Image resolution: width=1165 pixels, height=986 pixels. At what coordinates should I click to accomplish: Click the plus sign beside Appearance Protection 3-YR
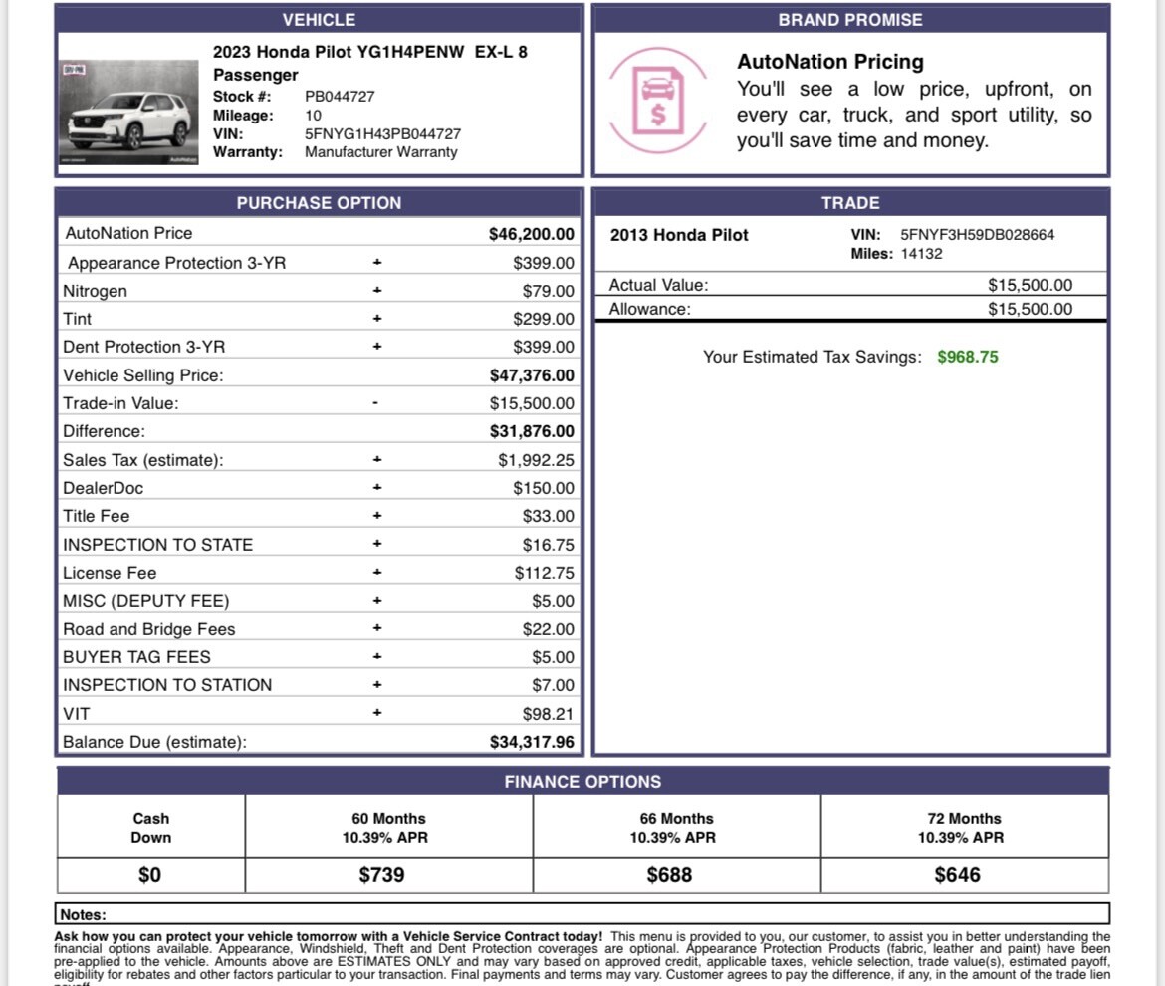tap(375, 262)
